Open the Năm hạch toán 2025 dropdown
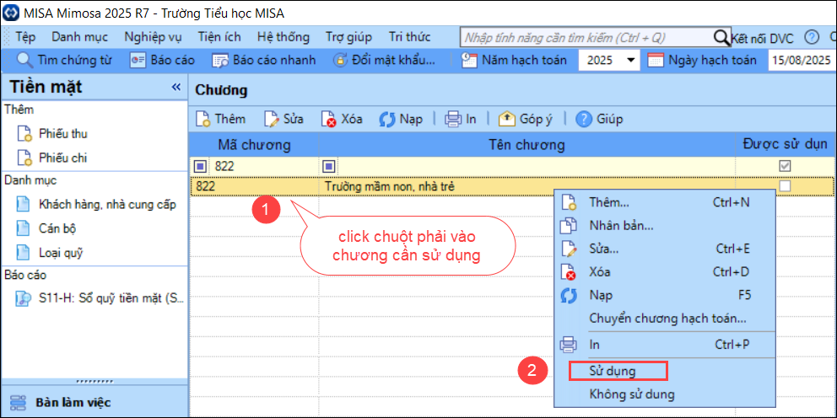Viewport: 837px width, 418px height. coord(631,60)
